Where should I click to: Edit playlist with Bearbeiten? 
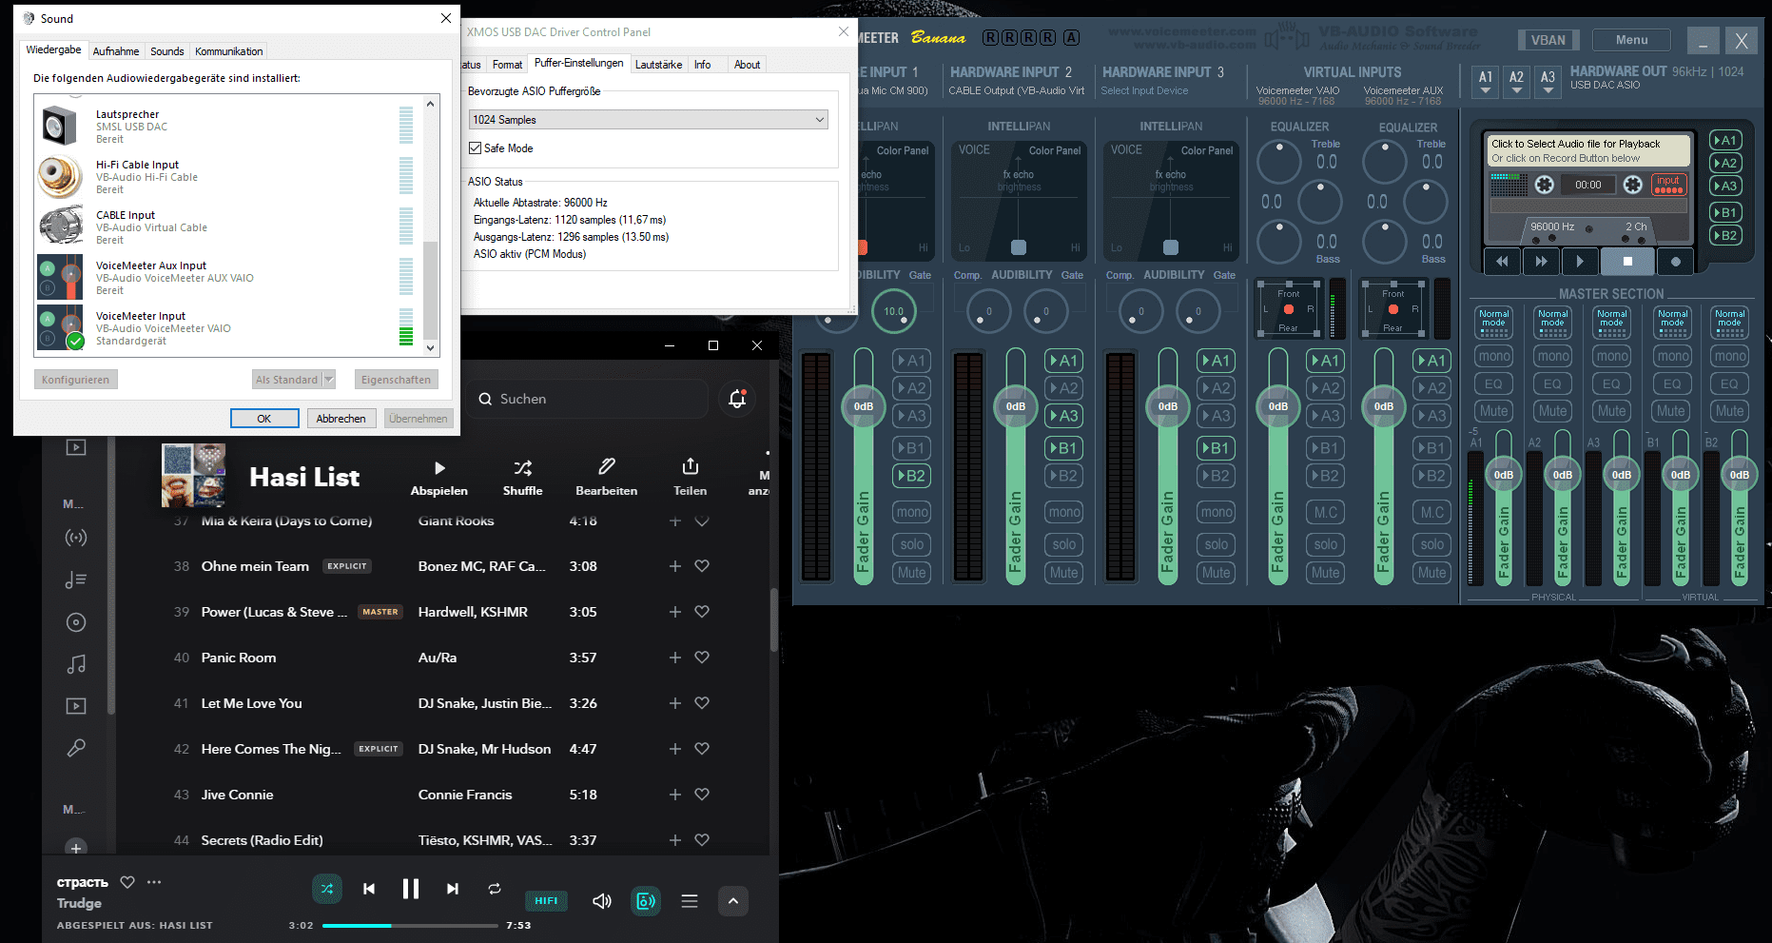(x=606, y=478)
